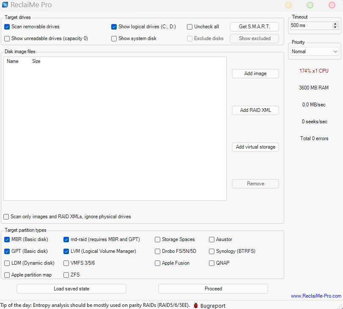This screenshot has height=309, width=343.
Task: Enable LDM (Dynamic disk) partition type
Action: point(7,263)
